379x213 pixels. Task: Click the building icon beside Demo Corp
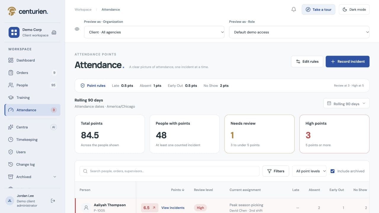tap(54, 32)
